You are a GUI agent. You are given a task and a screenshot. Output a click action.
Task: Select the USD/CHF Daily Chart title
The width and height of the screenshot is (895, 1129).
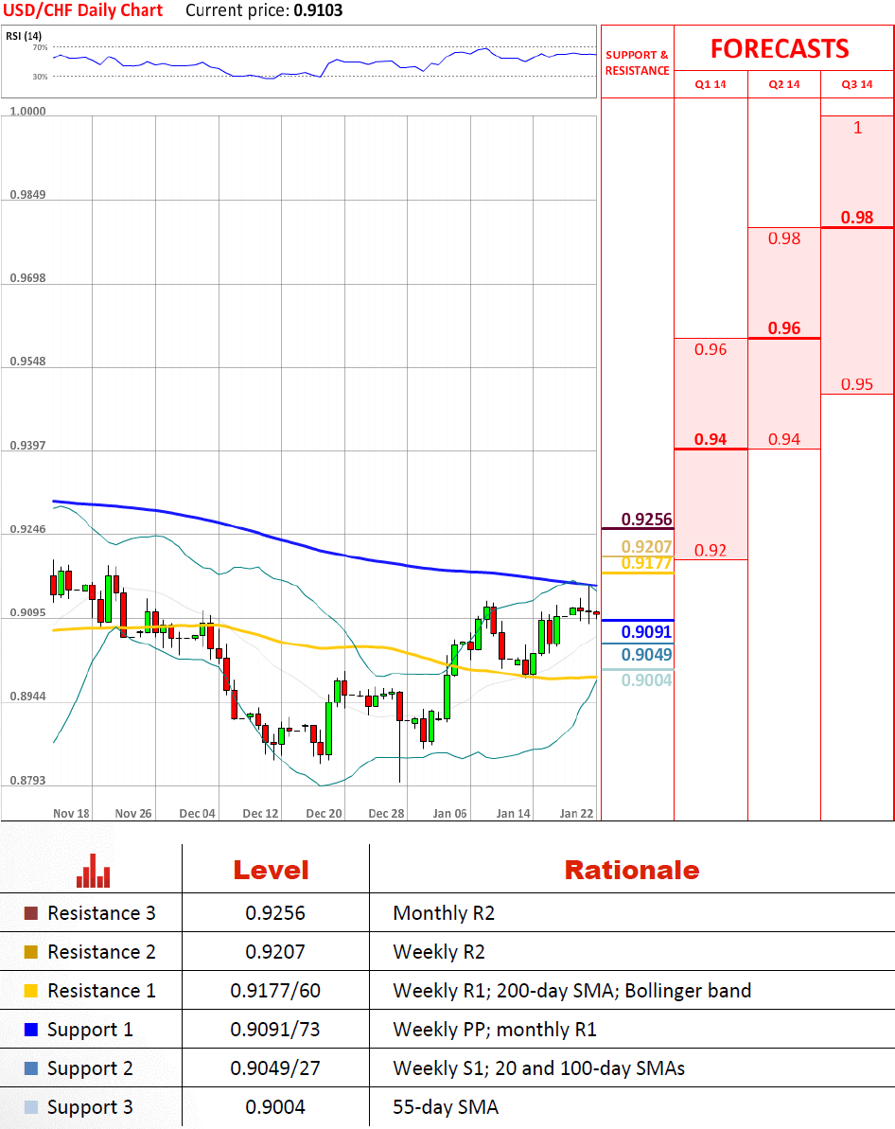83,10
